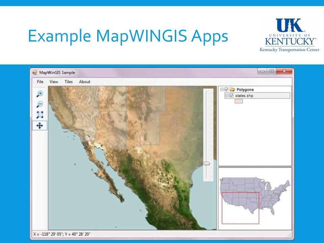The width and height of the screenshot is (324, 243).
Task: Select the Zoom In magnifier tool
Action: [40, 94]
